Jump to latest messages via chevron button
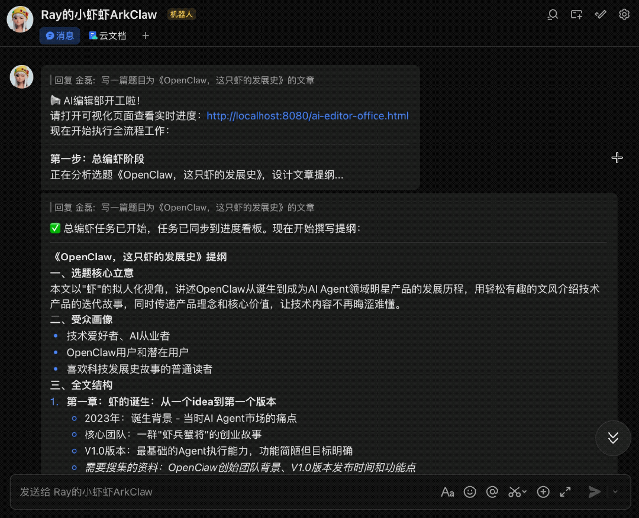 613,438
